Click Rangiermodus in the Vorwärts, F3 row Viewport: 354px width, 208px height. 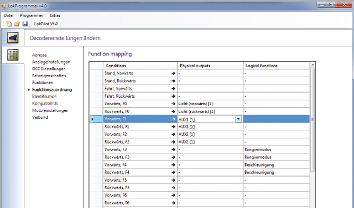[277, 150]
